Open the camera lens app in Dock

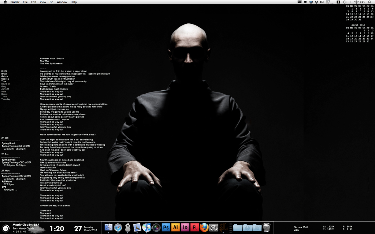pyautogui.click(x=156, y=227)
